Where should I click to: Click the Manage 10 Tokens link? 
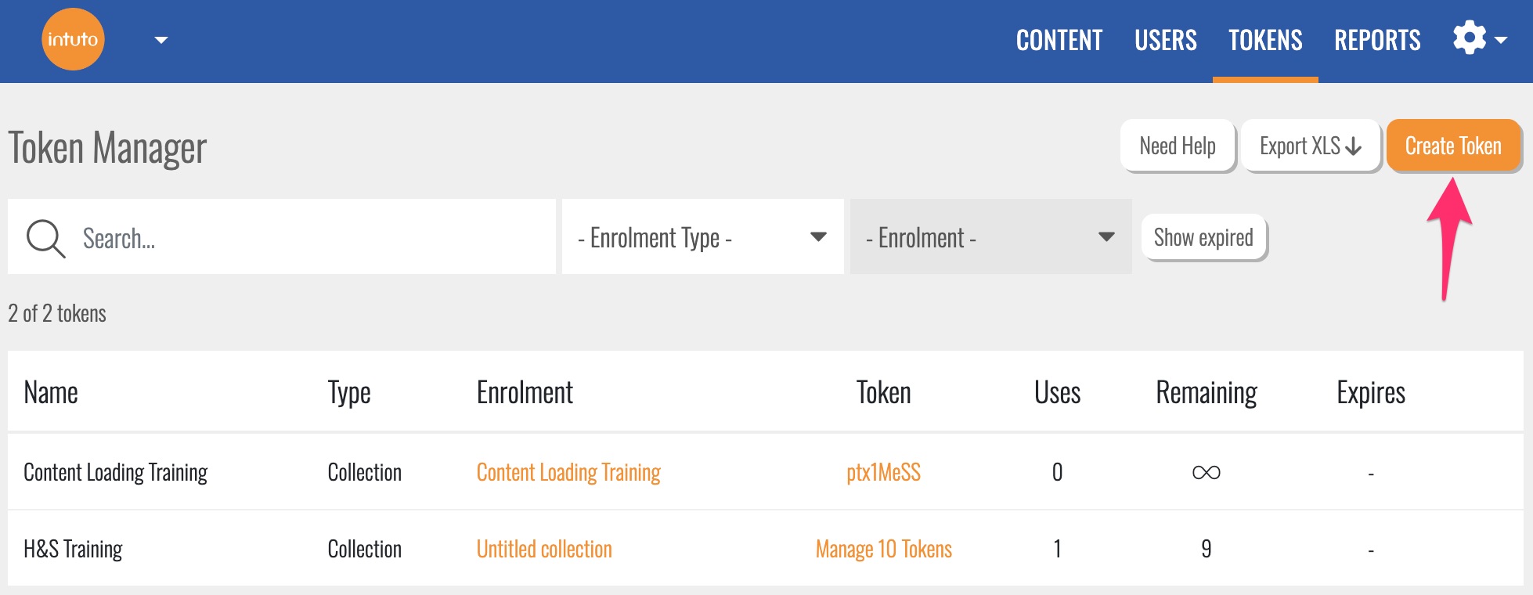[x=883, y=549]
